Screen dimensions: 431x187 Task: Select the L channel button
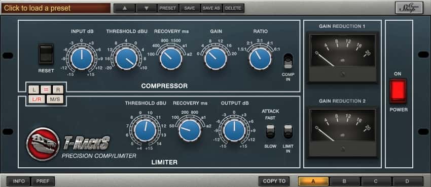point(34,89)
